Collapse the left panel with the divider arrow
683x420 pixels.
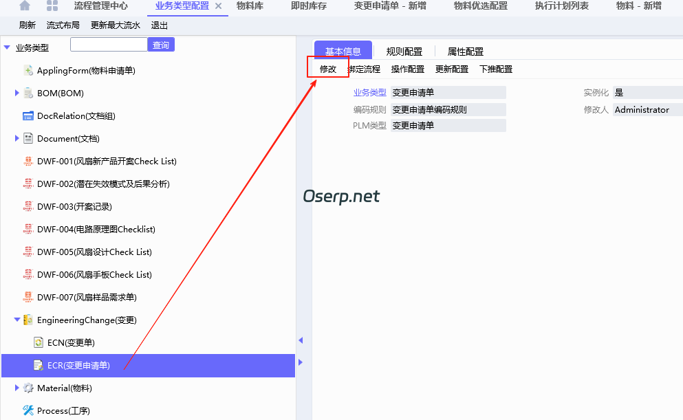click(301, 340)
